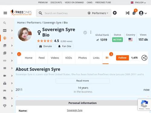Expand chevron next to chat bubbles icon
The height and width of the screenshot is (113, 151).
point(12,98)
